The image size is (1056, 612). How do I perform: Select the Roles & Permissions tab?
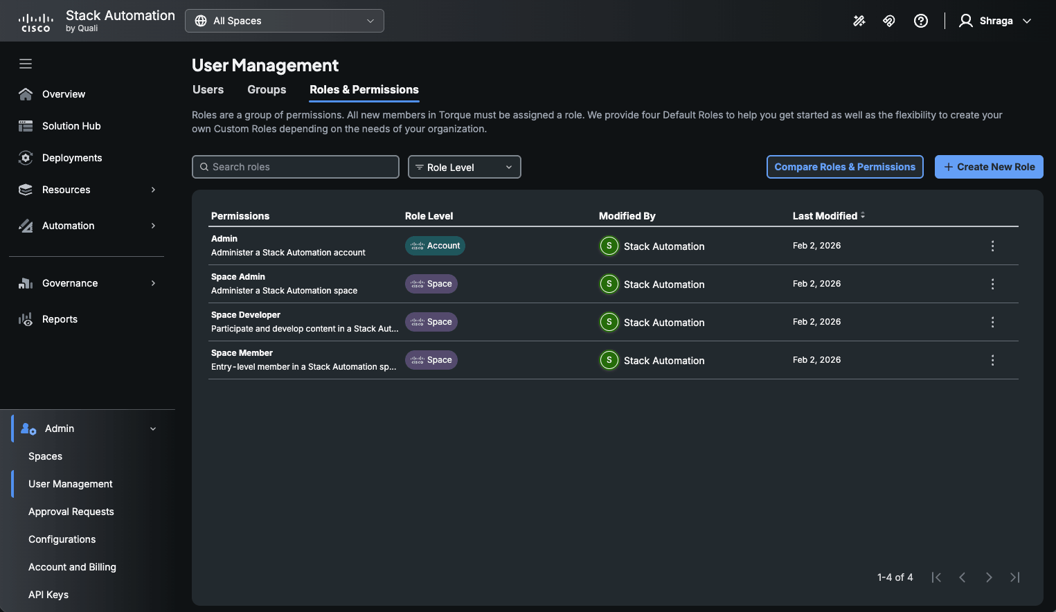tap(364, 90)
